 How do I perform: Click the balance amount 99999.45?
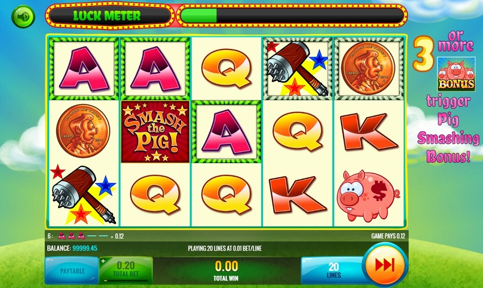tap(85, 248)
